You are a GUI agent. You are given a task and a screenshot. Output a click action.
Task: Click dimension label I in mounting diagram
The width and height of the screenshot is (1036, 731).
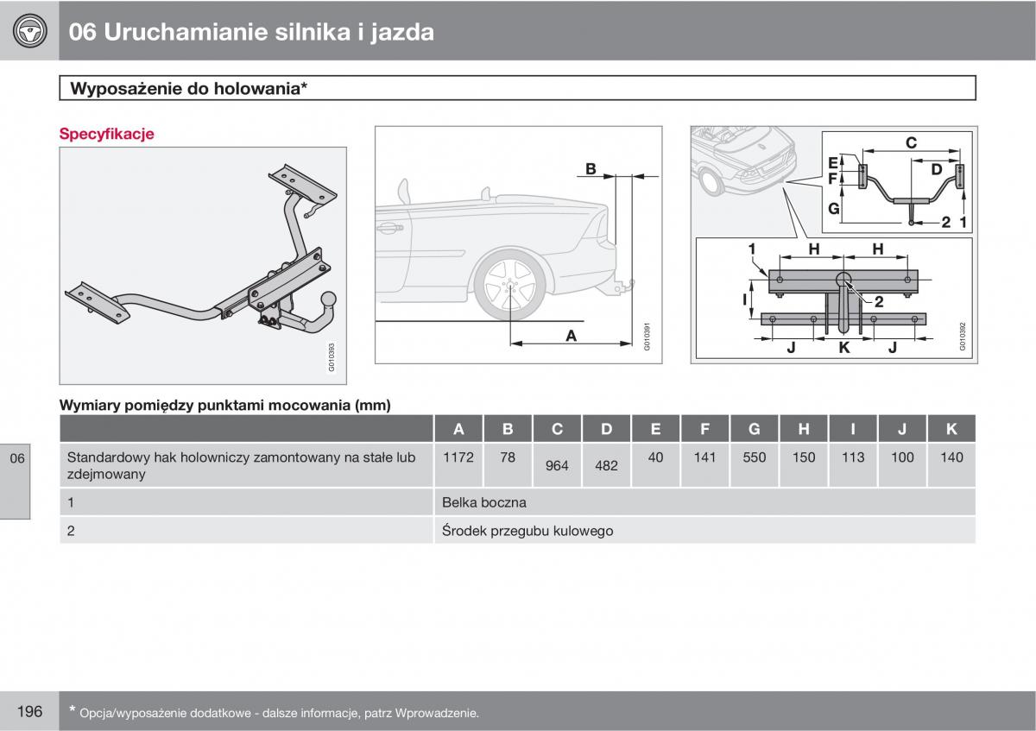click(x=744, y=299)
